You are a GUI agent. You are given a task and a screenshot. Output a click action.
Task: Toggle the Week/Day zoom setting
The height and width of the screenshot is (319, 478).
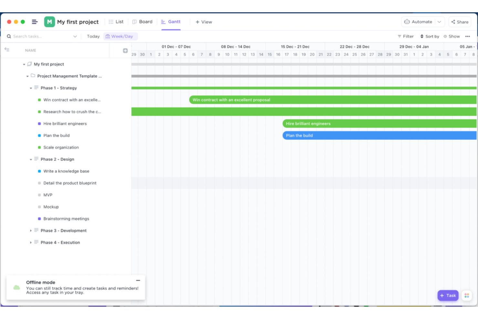pyautogui.click(x=120, y=36)
